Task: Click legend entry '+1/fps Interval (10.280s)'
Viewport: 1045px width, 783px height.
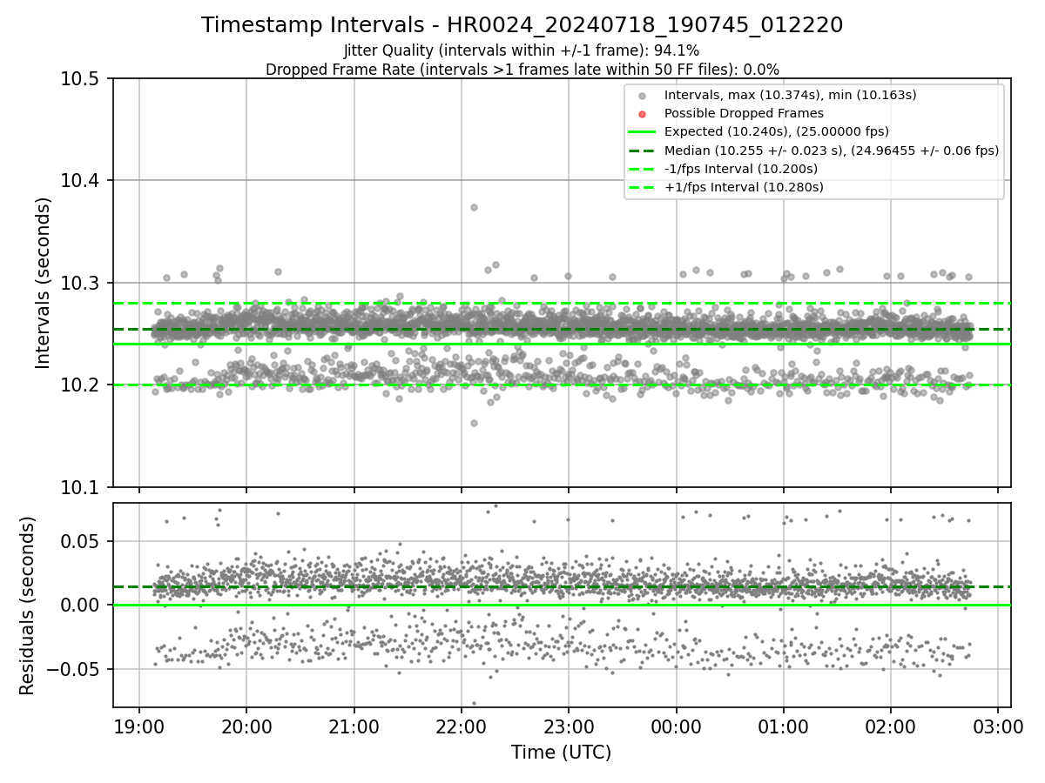Action: [x=743, y=187]
